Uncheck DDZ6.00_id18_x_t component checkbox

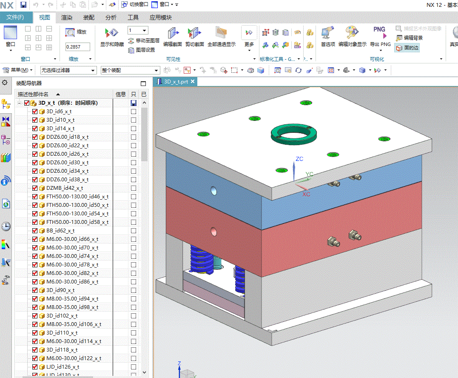35,137
